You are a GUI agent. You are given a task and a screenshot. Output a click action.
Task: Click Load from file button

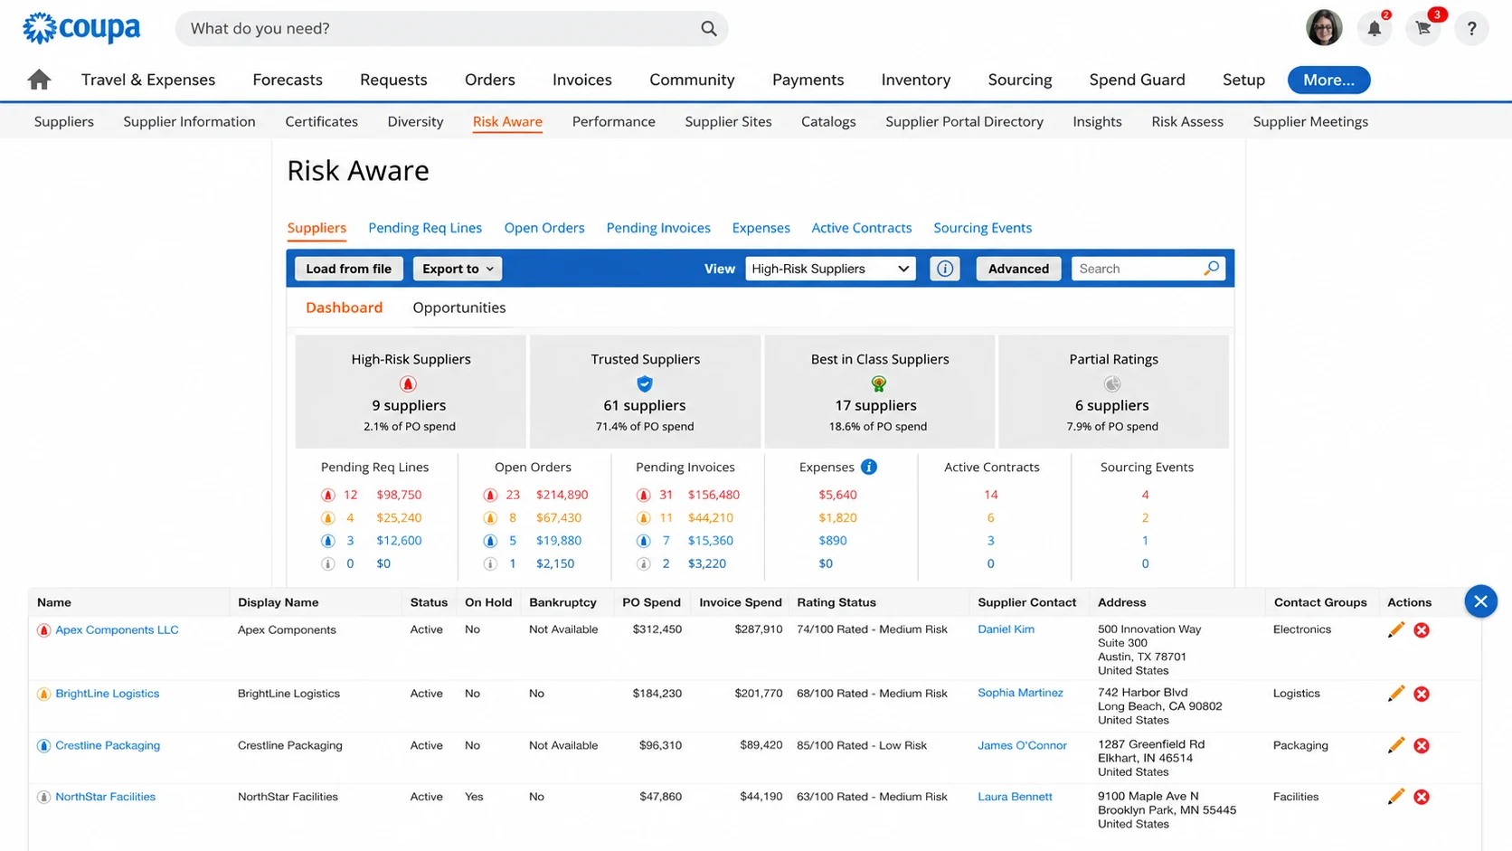(348, 269)
